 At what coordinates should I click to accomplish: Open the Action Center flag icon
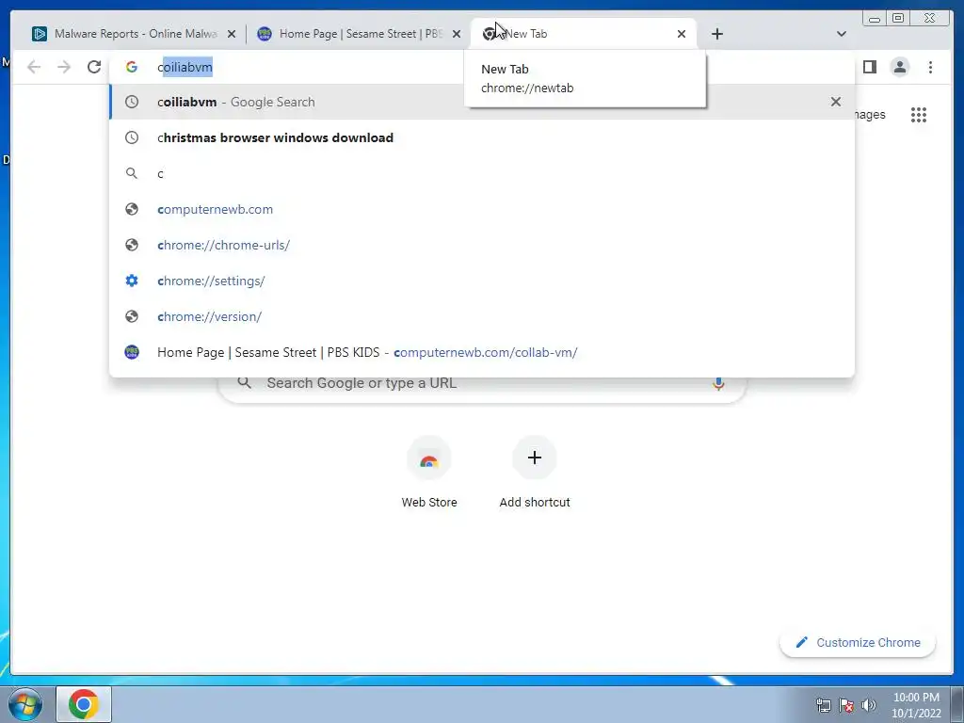(x=846, y=705)
